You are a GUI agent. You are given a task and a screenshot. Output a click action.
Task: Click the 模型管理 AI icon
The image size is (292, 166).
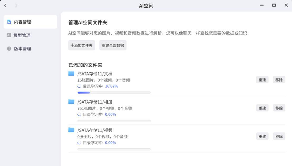pyautogui.click(x=9, y=35)
